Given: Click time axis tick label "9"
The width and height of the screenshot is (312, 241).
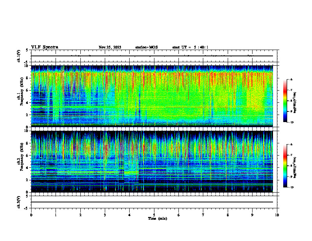Looking at the screenshot, I should 252,215.
